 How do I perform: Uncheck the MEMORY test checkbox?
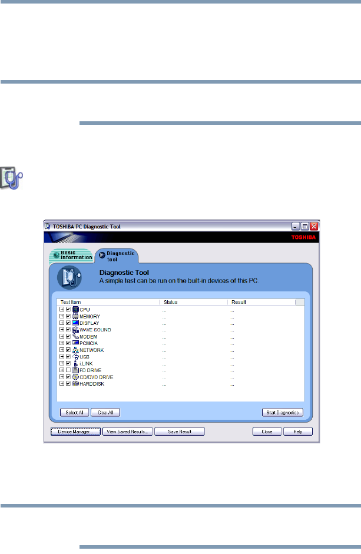pyautogui.click(x=68, y=316)
